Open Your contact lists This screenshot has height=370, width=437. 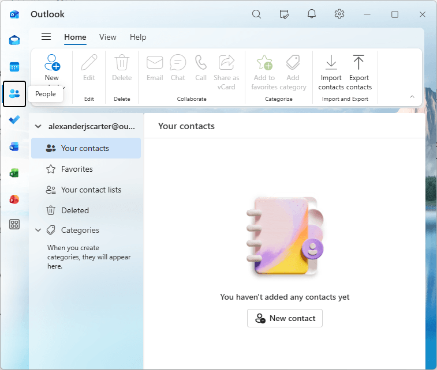86,190
